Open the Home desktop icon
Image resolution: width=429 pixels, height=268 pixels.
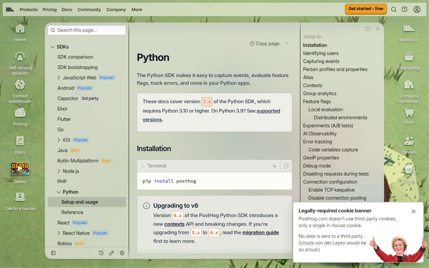click(20, 29)
